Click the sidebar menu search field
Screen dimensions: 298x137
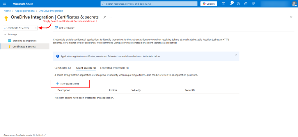20,28
